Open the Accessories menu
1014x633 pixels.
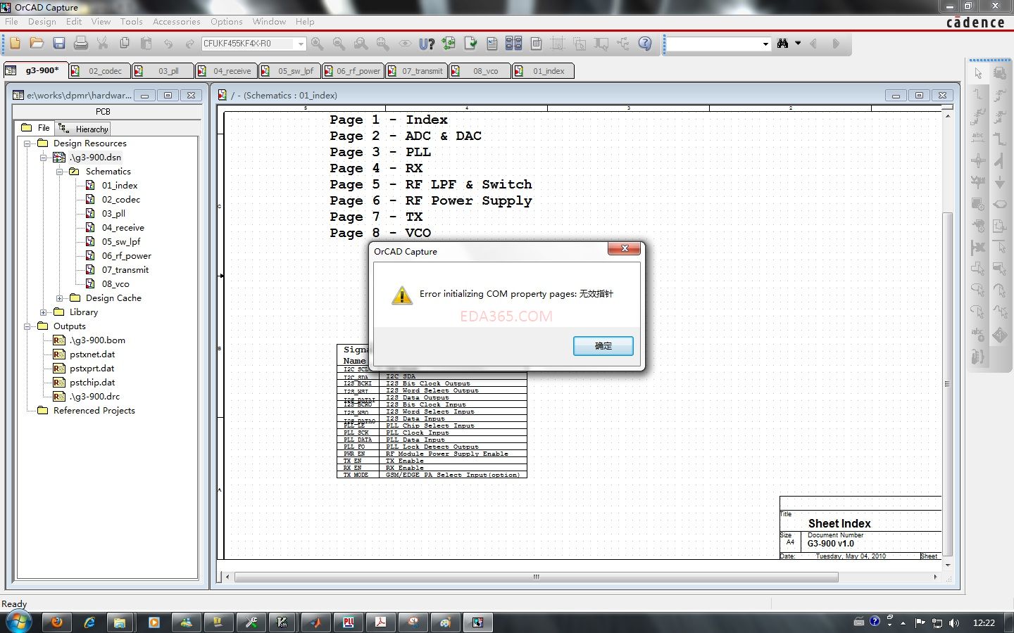click(x=177, y=22)
